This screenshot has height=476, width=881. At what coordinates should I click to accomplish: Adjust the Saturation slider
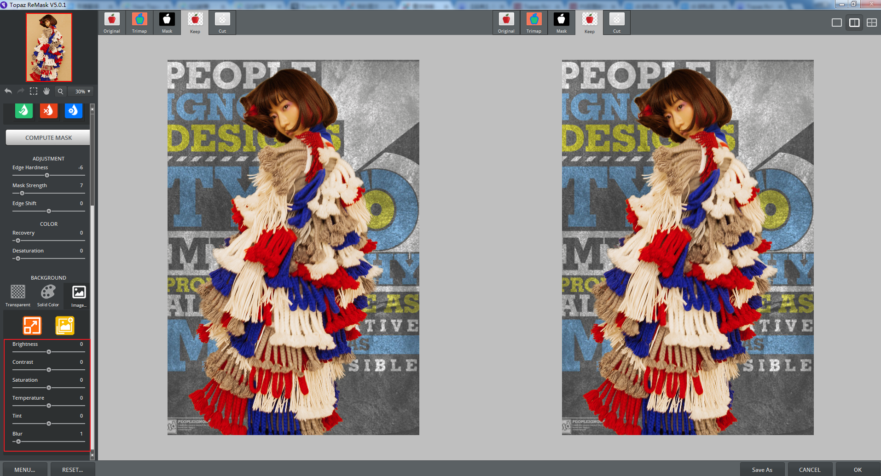pos(48,388)
